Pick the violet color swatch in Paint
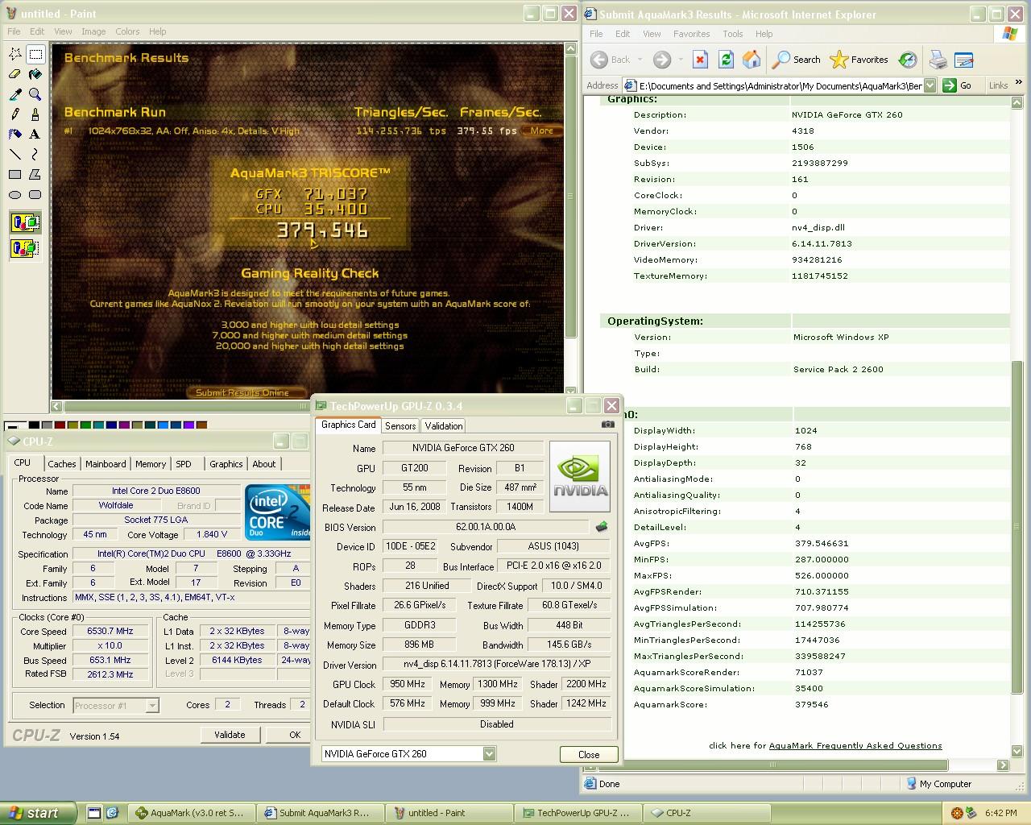 click(x=189, y=425)
